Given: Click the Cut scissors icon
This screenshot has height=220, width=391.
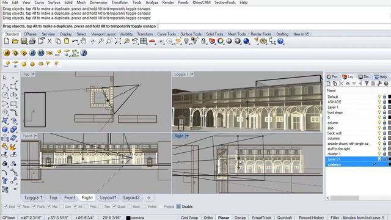Looking at the screenshot, I should tap(49, 41).
